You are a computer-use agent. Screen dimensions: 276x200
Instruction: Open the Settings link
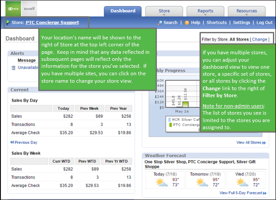[242, 23]
